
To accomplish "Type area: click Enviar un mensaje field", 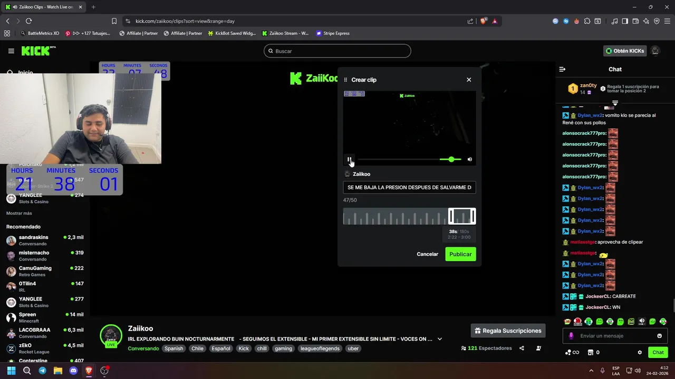I will point(616,336).
